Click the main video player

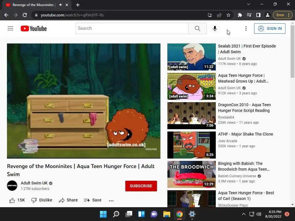click(84, 101)
